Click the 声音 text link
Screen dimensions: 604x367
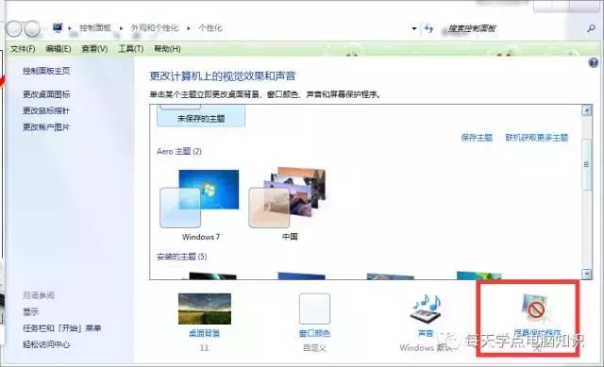coord(426,333)
